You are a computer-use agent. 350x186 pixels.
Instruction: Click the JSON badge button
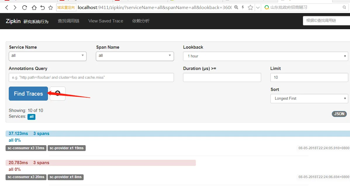tap(339, 114)
